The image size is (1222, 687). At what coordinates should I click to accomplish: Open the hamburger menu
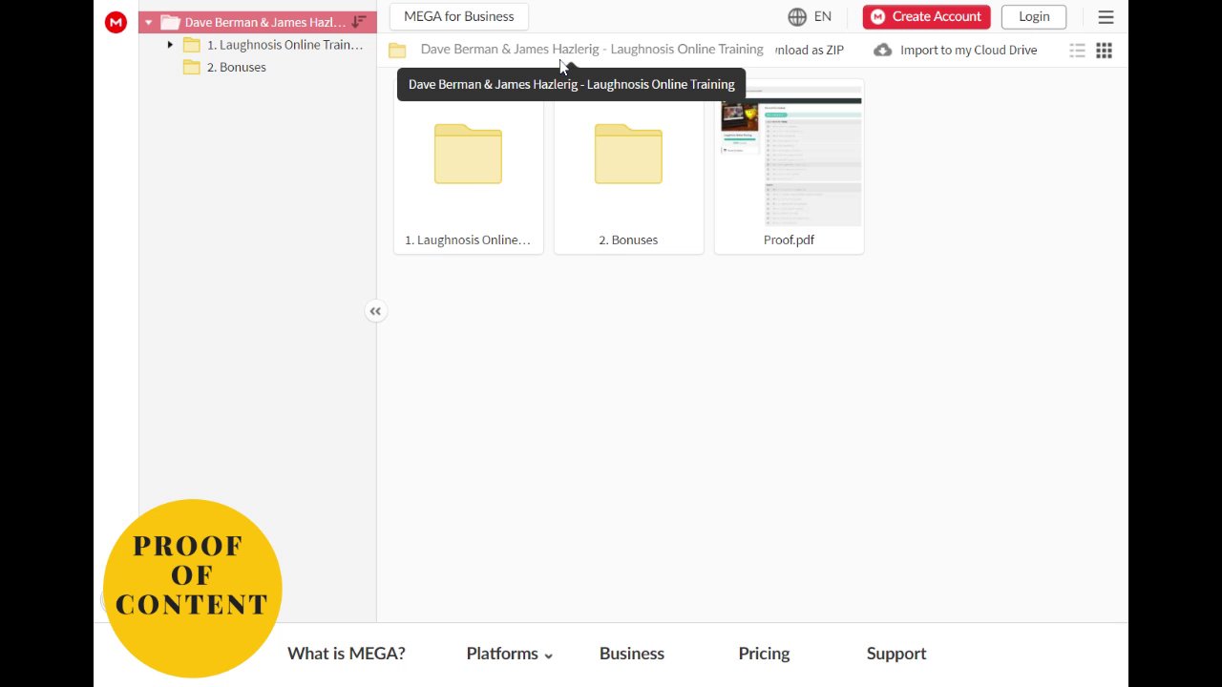coord(1106,17)
